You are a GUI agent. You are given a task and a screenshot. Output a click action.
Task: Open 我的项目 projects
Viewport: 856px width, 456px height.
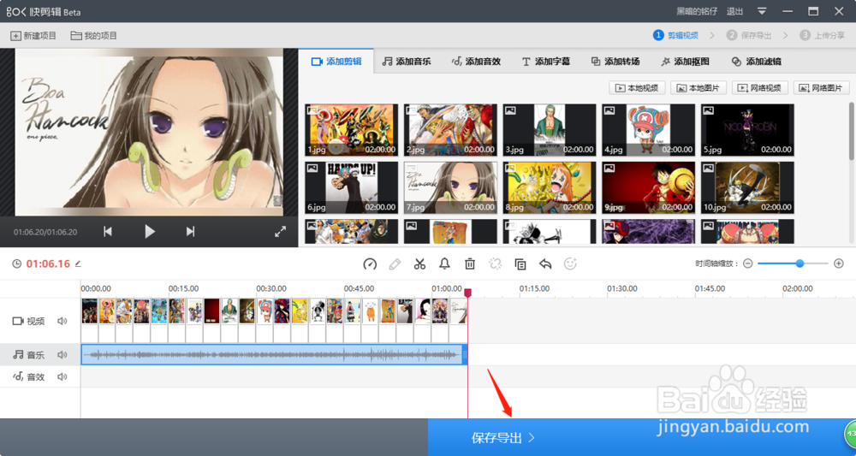point(94,36)
